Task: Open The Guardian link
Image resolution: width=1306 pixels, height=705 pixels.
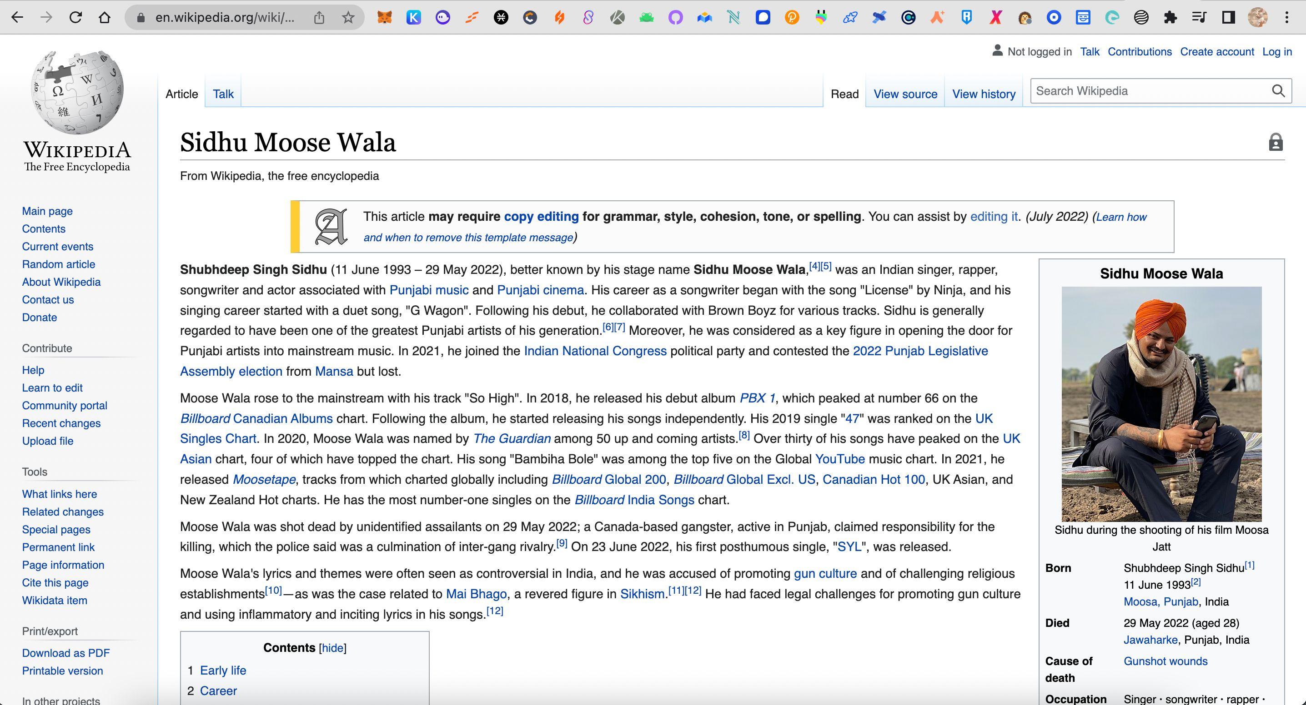Action: click(512, 439)
